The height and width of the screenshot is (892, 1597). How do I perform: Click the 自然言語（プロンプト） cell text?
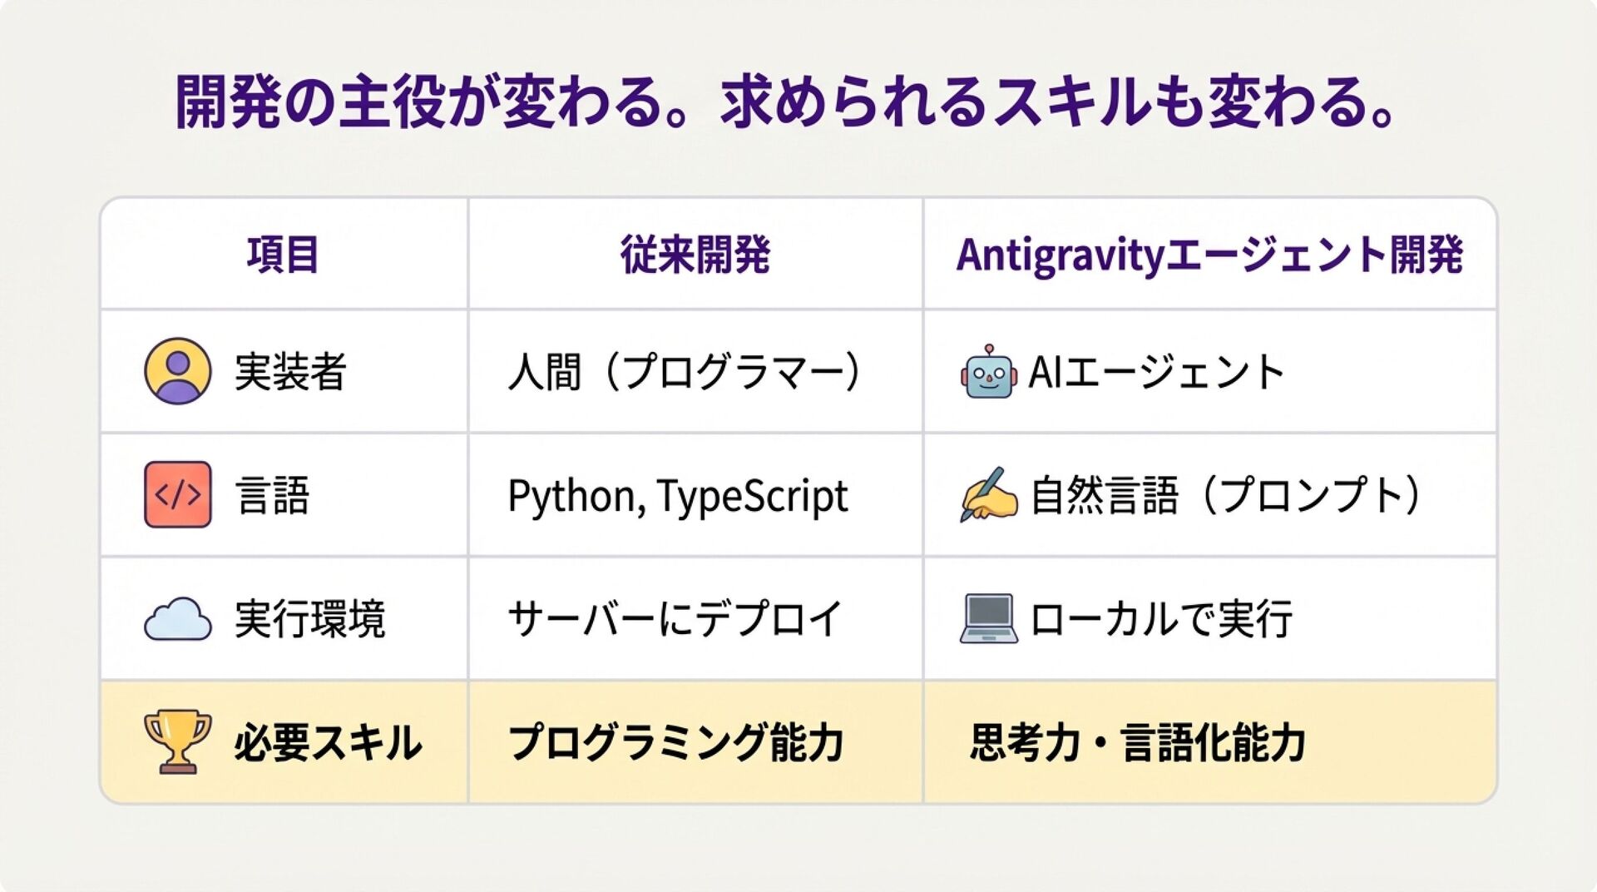pyautogui.click(x=1227, y=496)
